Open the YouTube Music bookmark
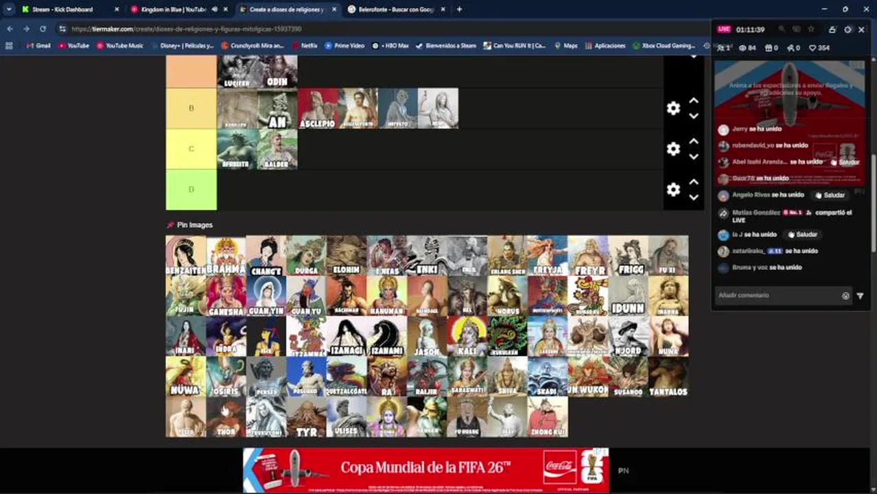 tap(120, 46)
